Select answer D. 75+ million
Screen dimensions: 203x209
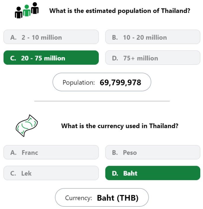(x=153, y=58)
